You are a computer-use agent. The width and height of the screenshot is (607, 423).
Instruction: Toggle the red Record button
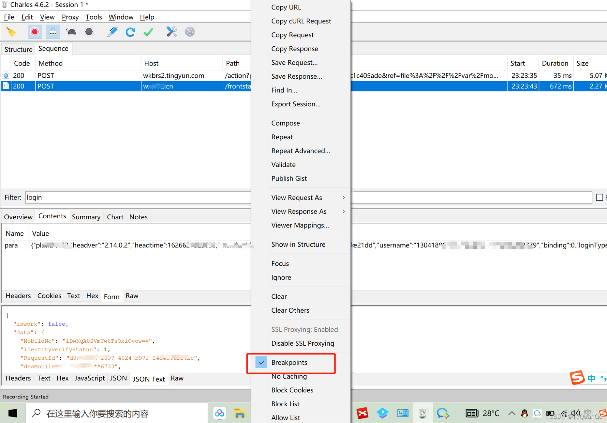(35, 32)
